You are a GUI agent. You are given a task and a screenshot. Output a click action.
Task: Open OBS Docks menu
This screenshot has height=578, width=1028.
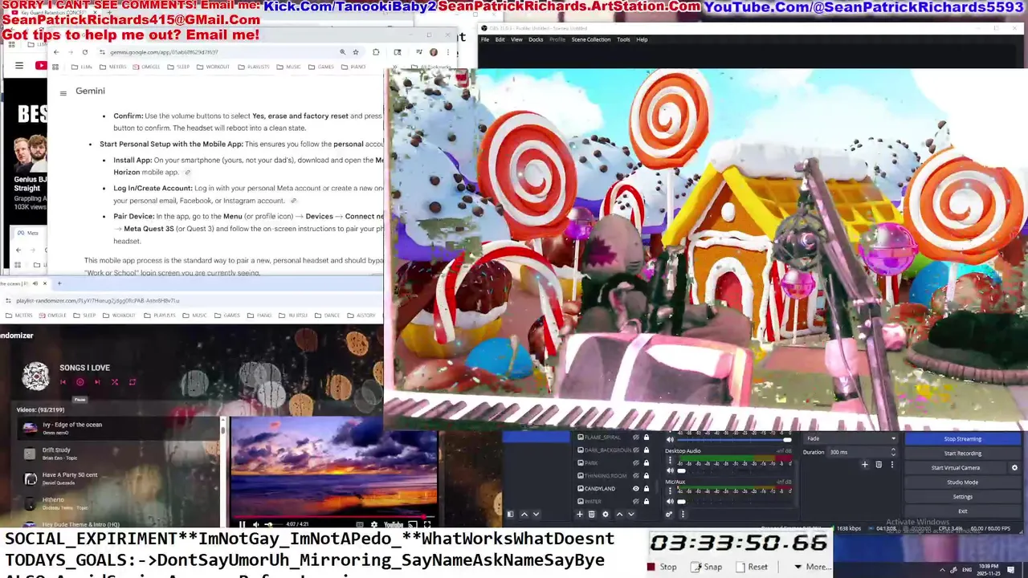tap(536, 39)
